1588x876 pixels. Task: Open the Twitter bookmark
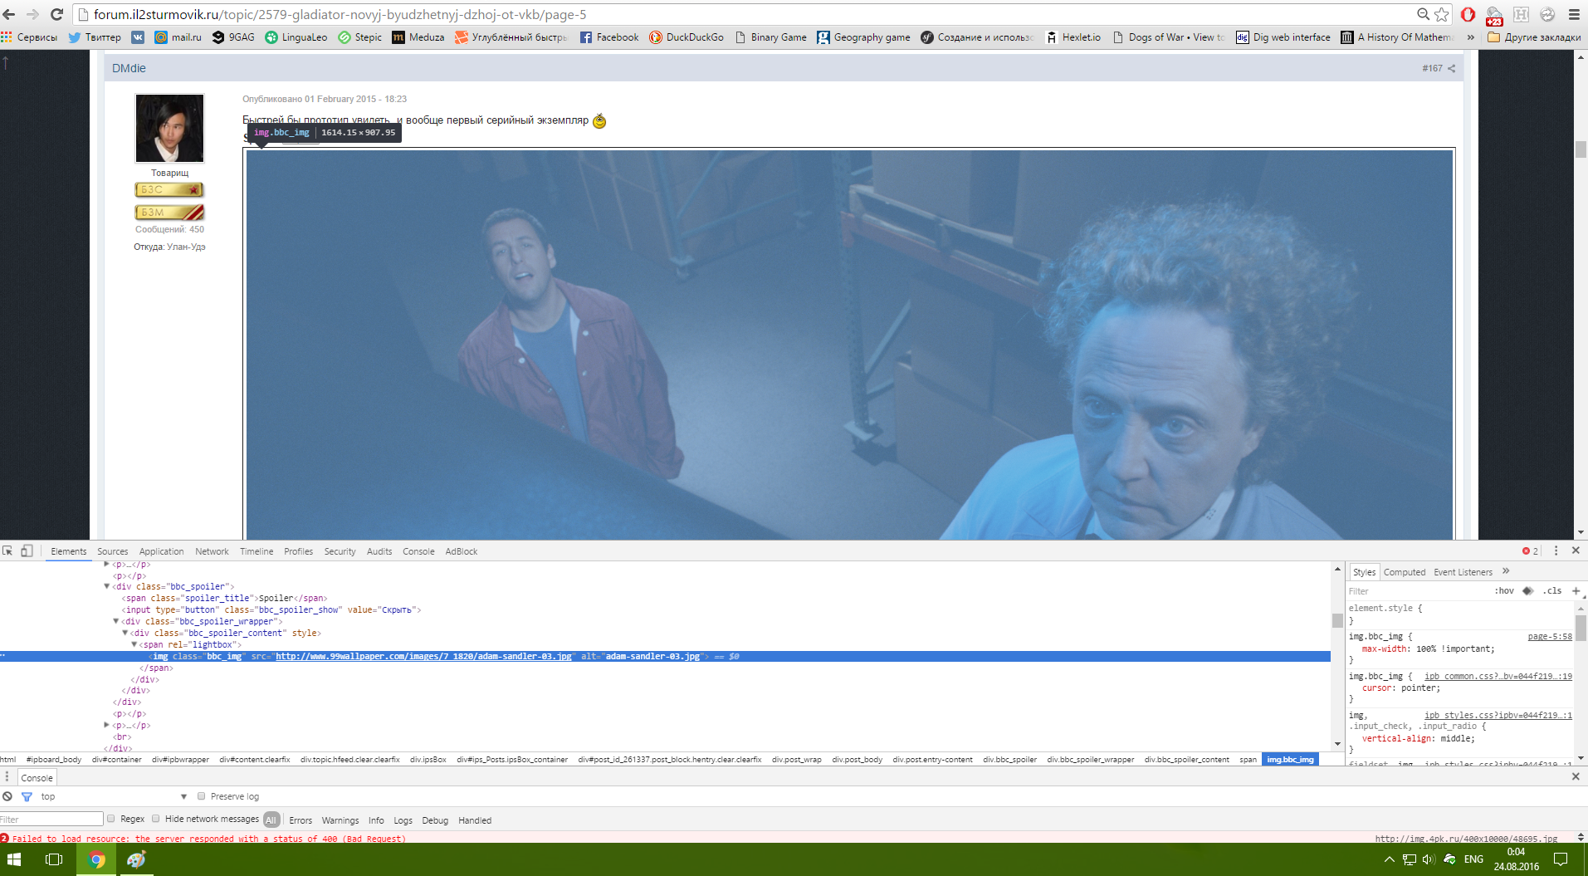point(95,37)
